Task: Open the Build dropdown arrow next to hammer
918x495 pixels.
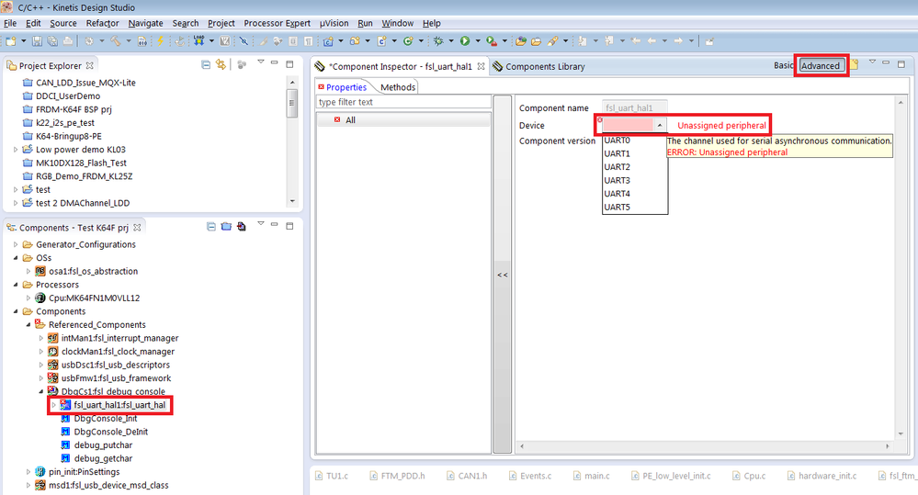Action: point(129,41)
